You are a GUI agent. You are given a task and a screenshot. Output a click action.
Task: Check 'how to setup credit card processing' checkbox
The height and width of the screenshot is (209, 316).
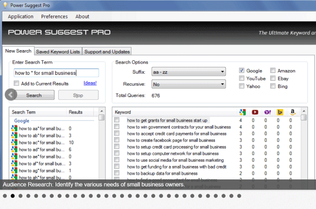[x=117, y=146]
